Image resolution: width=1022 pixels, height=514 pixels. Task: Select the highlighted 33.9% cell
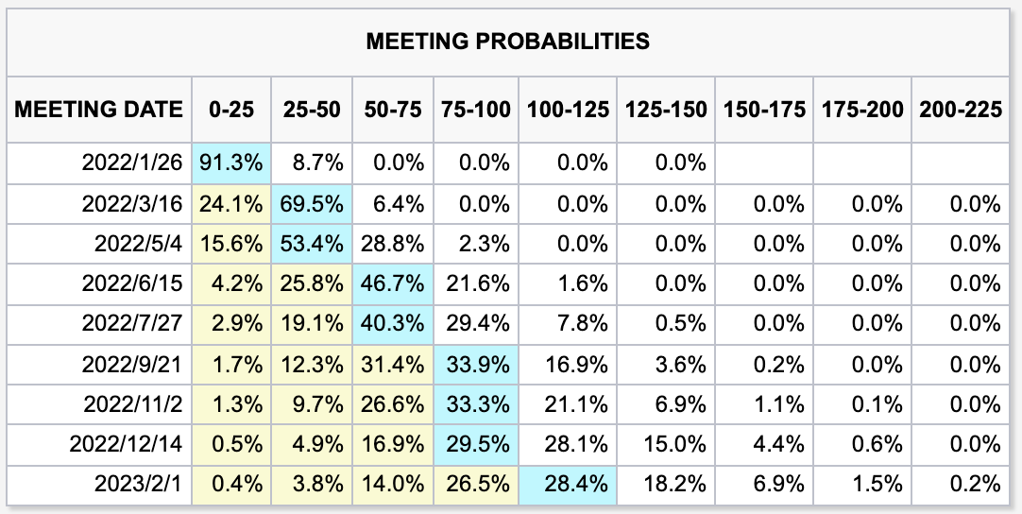(x=476, y=364)
